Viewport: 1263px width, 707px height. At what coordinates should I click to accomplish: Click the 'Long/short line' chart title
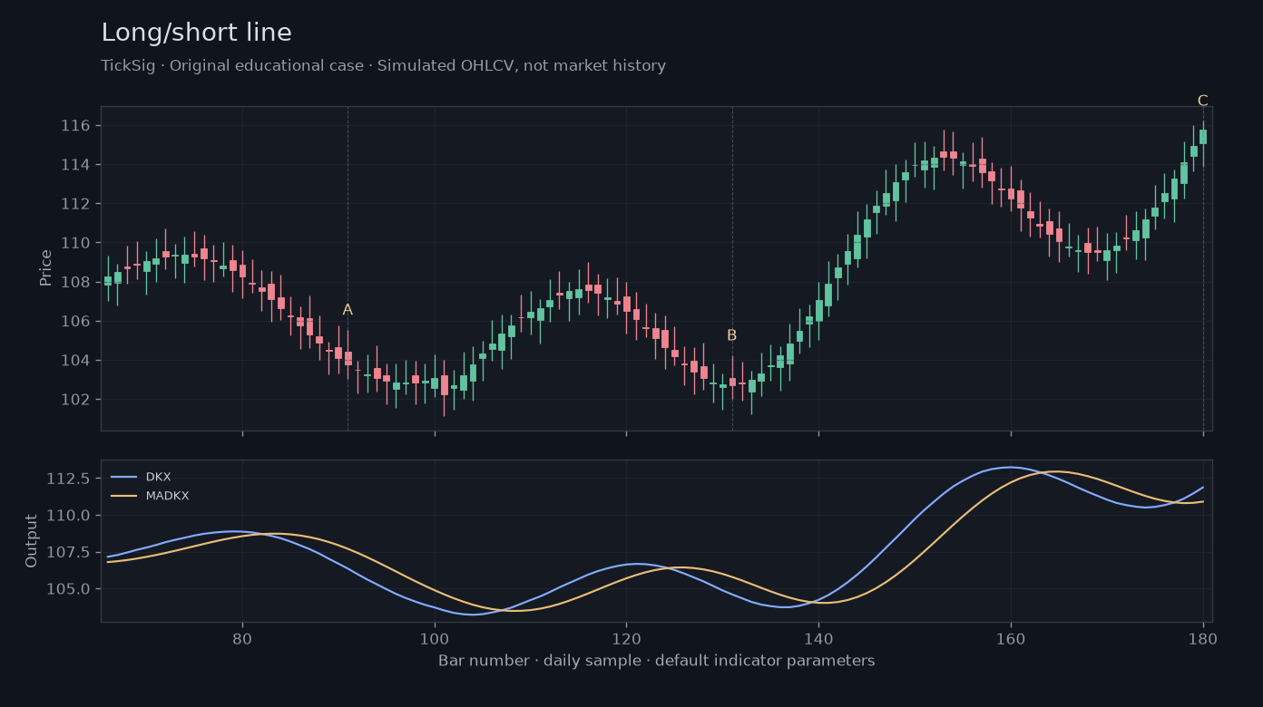click(196, 34)
